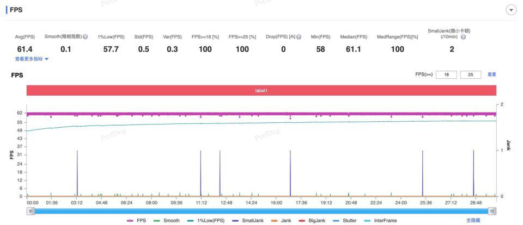The image size is (523, 225).
Task: Click the left handle of time range slider
Action: point(31,211)
